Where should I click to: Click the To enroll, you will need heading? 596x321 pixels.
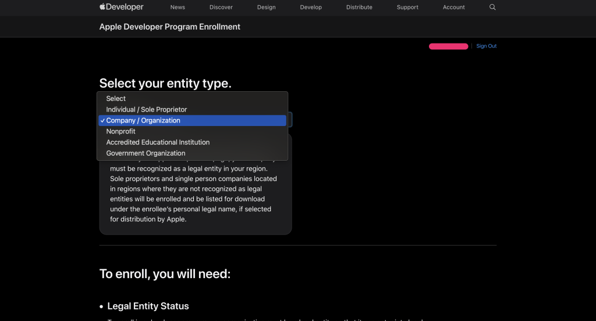(x=165, y=273)
